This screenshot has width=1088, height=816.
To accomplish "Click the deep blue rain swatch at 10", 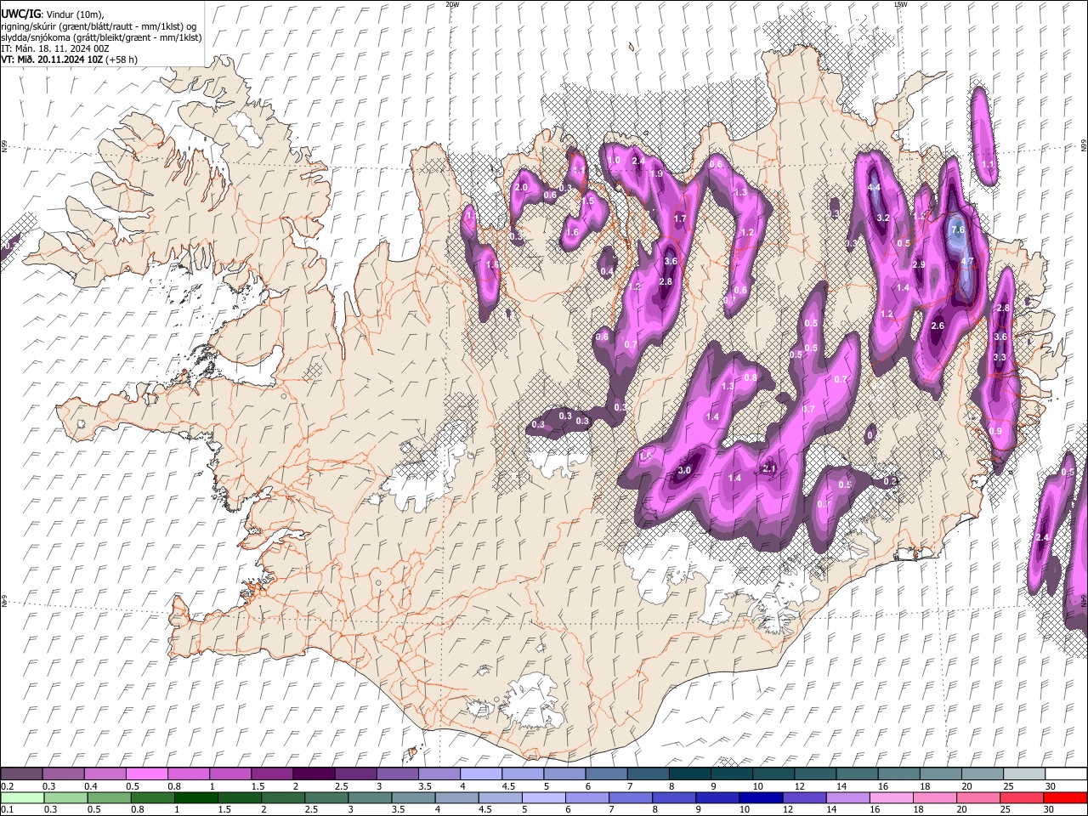I will 761,798.
